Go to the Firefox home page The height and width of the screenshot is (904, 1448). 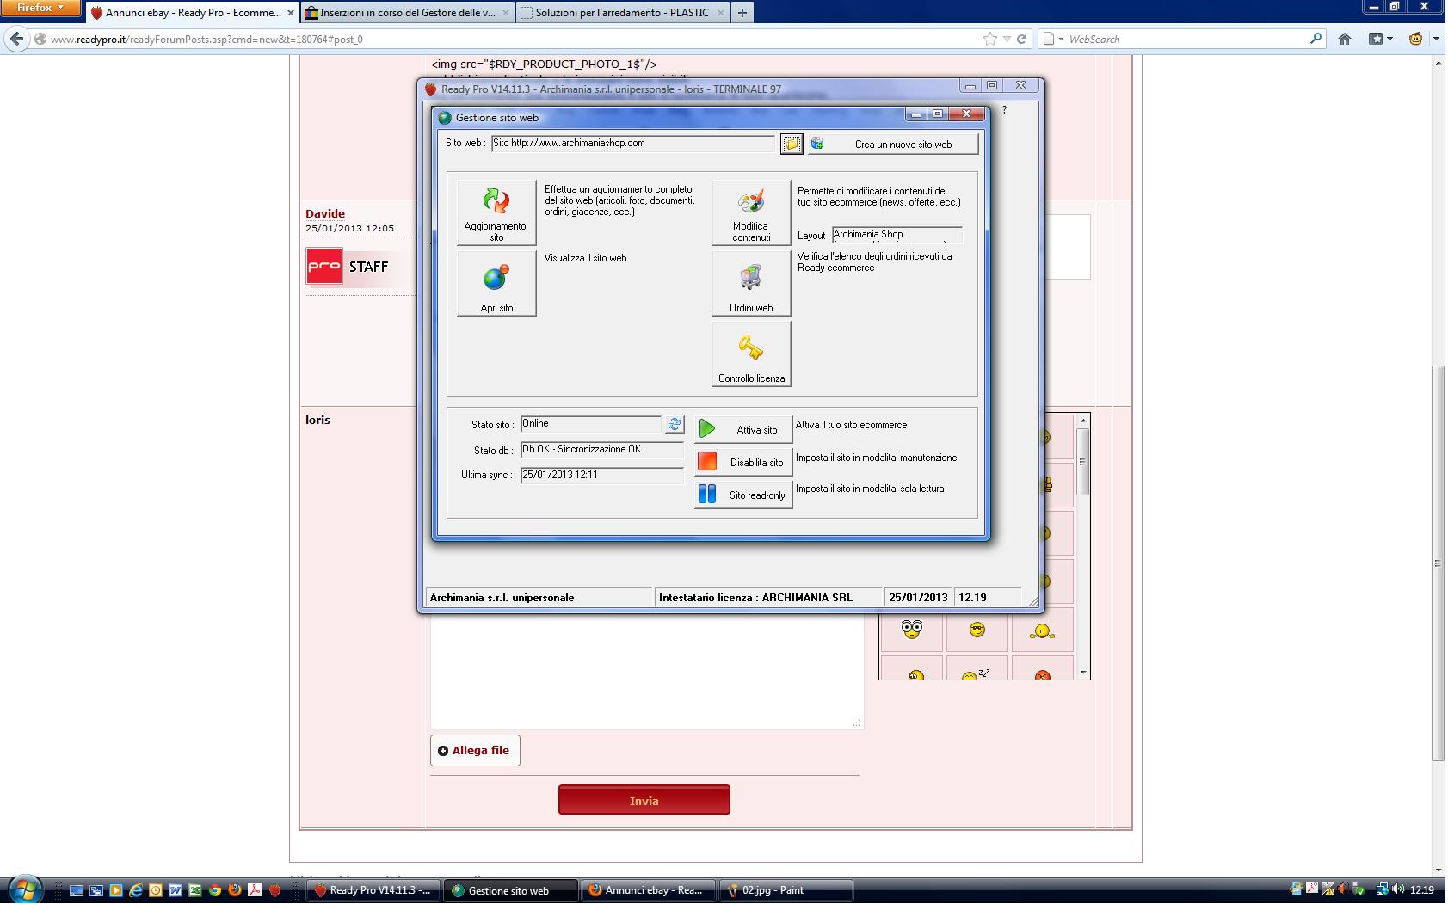tap(1345, 39)
